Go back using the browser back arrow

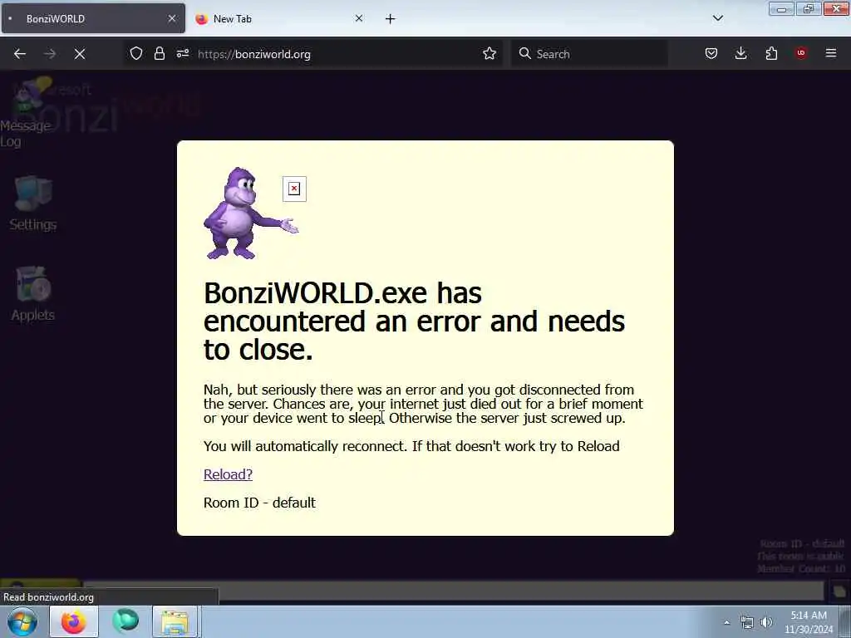[20, 54]
